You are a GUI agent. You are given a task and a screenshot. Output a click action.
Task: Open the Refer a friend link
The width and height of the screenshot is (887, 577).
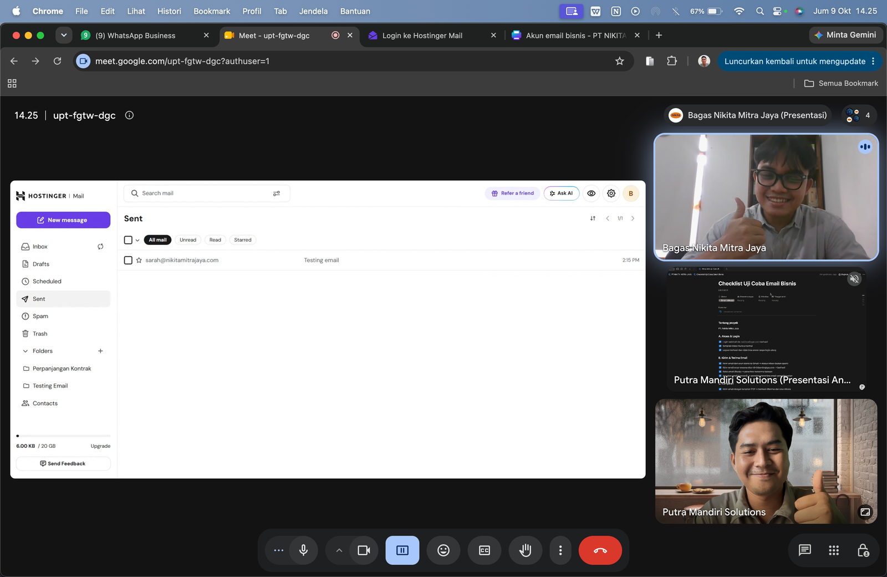(513, 193)
